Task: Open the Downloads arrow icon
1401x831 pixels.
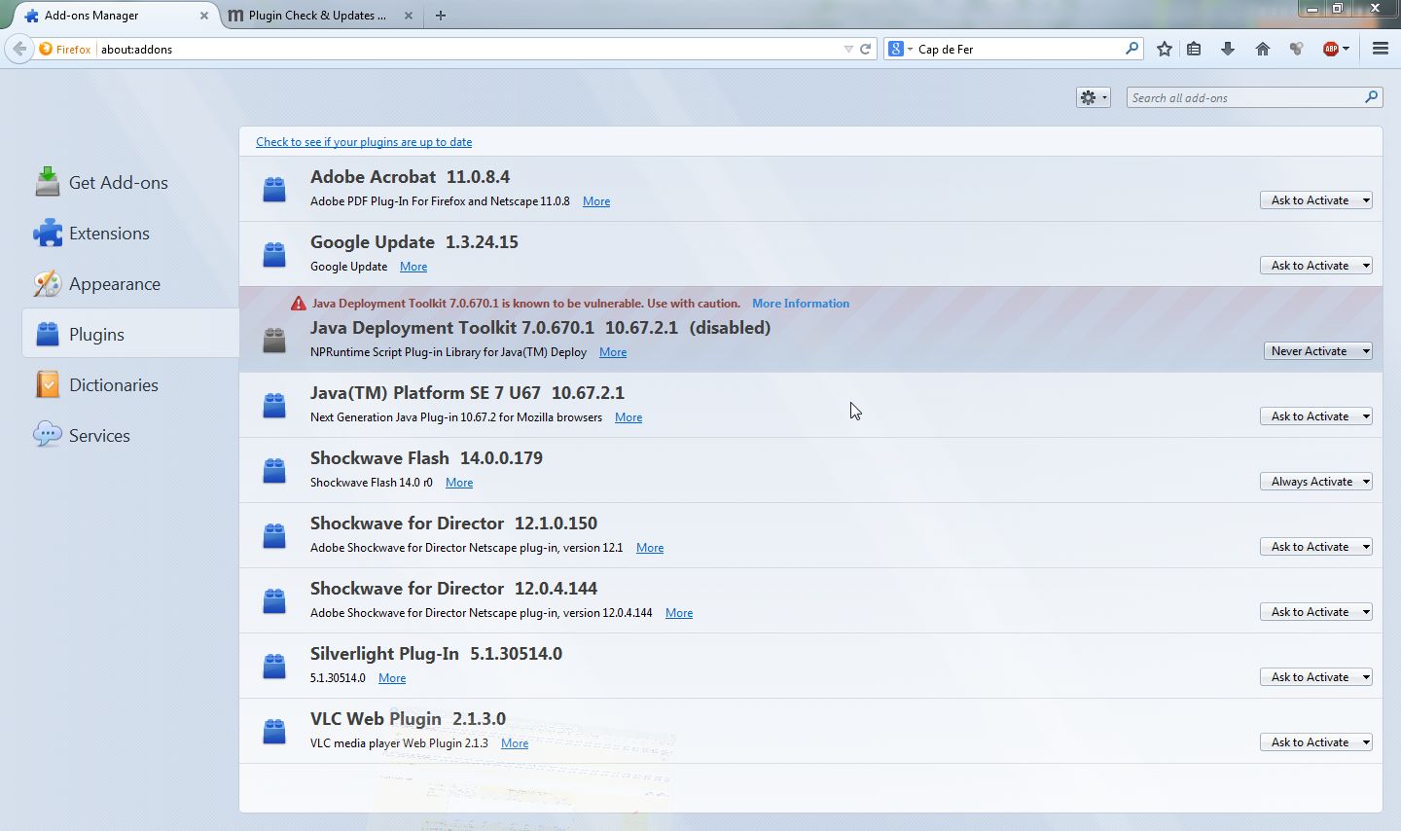Action: 1228,49
